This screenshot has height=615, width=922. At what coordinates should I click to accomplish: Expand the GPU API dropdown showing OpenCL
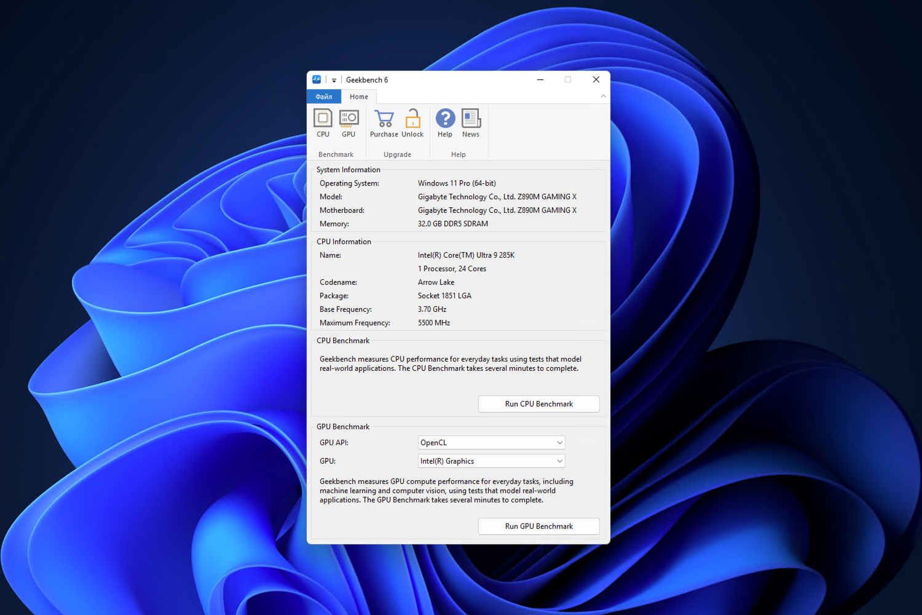pyautogui.click(x=491, y=443)
